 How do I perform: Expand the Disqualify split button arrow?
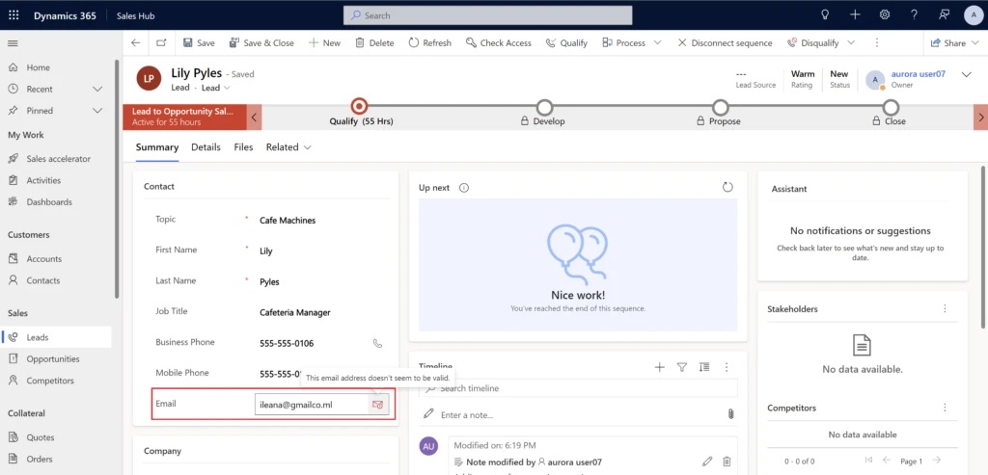(x=849, y=43)
